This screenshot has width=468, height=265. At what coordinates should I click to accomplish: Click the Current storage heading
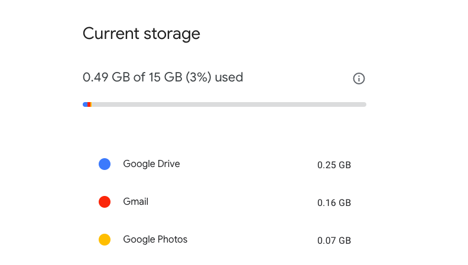[141, 34]
